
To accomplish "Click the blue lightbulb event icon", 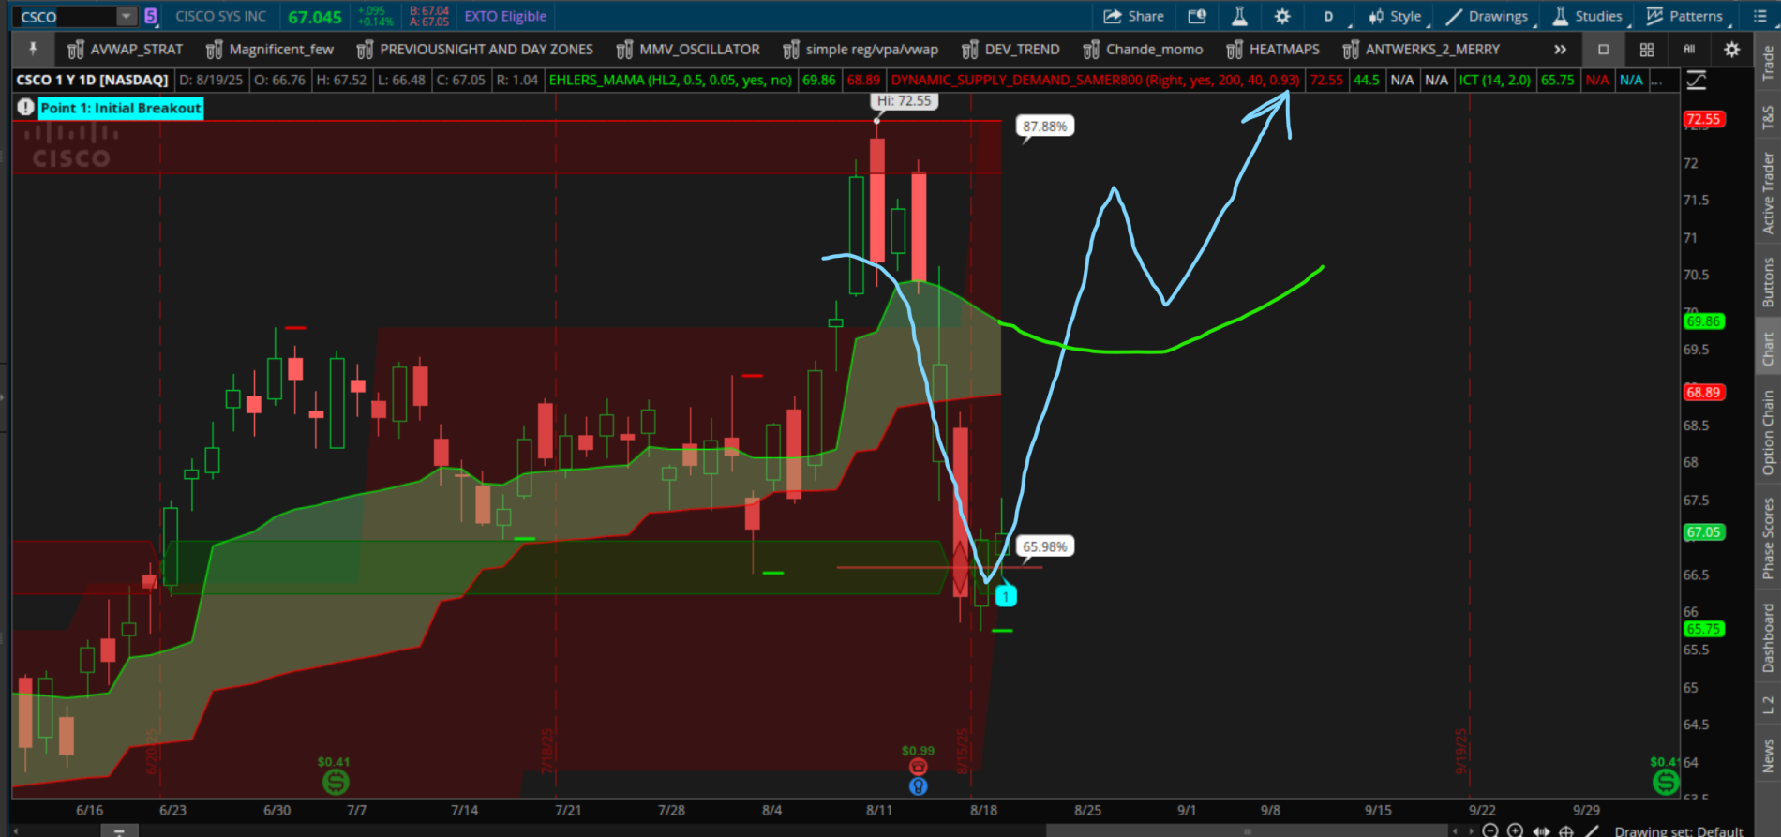I will coord(918,786).
